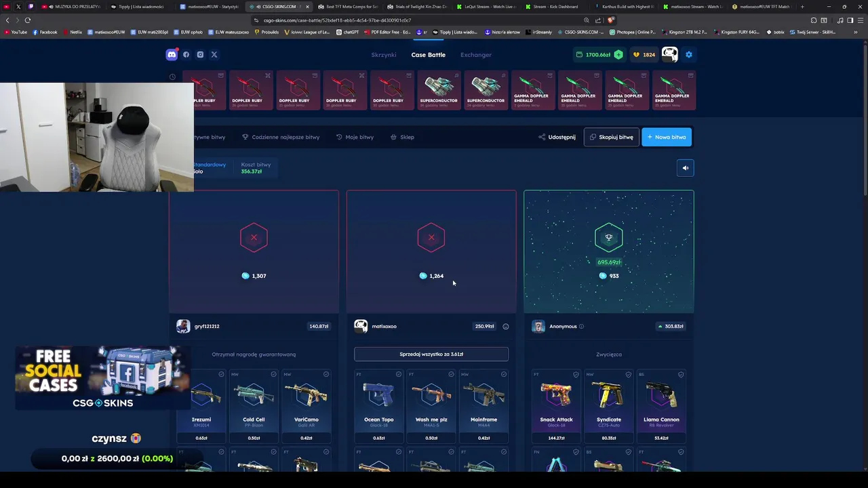Open Moje bitwy menu item
Viewport: 868px width, 488px height.
coord(355,137)
